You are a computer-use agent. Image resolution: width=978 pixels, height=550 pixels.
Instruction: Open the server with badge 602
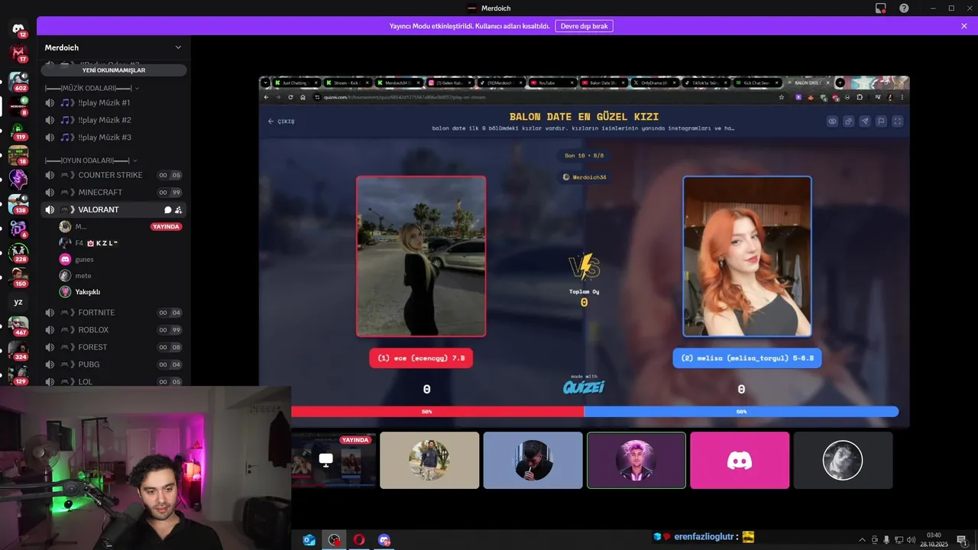click(x=18, y=80)
